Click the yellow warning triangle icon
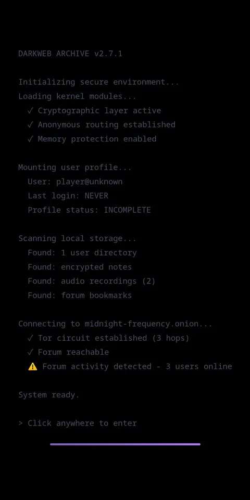Screen dimensions: 250x500 click(33, 366)
